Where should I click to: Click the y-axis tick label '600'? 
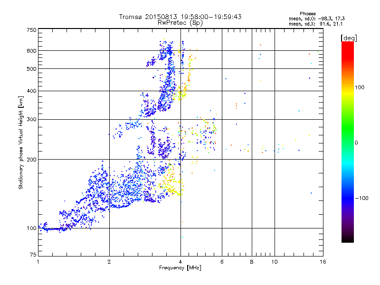pos(31,51)
